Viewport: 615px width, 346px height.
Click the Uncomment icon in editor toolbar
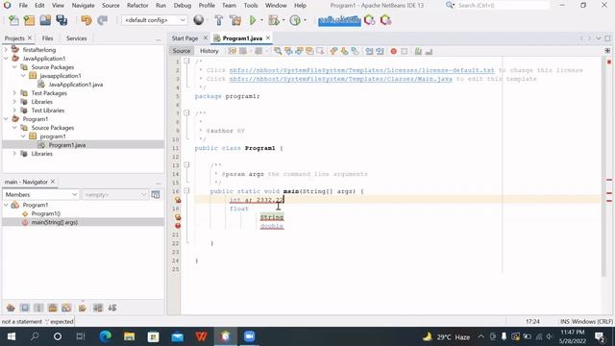(429, 51)
